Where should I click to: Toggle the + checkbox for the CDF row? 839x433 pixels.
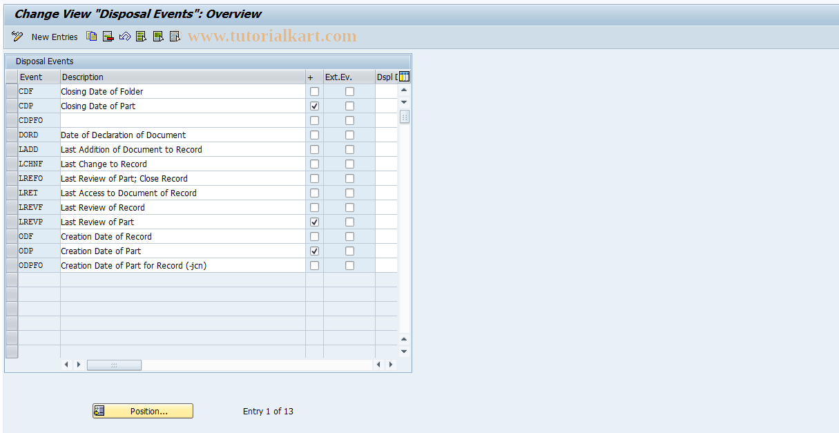pos(314,91)
